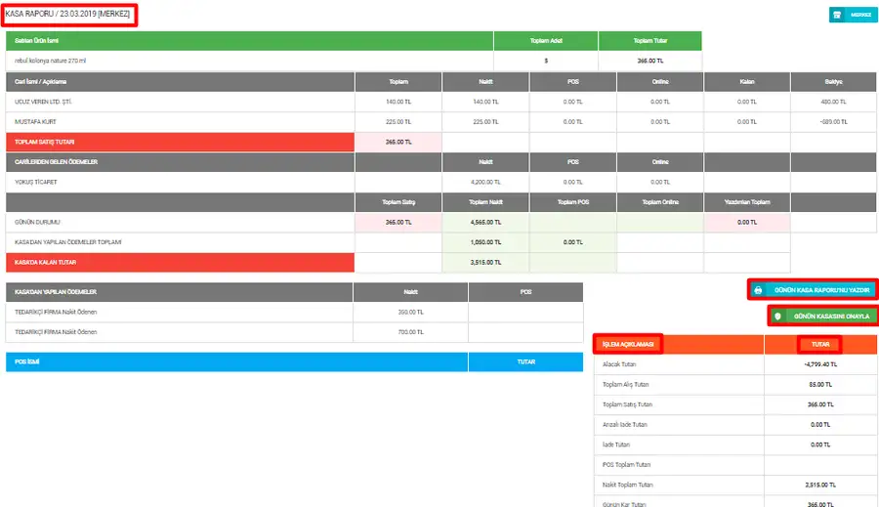The image size is (879, 507).
Task: Click the 4,200.00 TL Nakit value
Action: click(x=485, y=183)
